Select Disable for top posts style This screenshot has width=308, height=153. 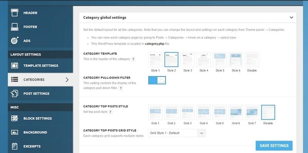point(268,112)
